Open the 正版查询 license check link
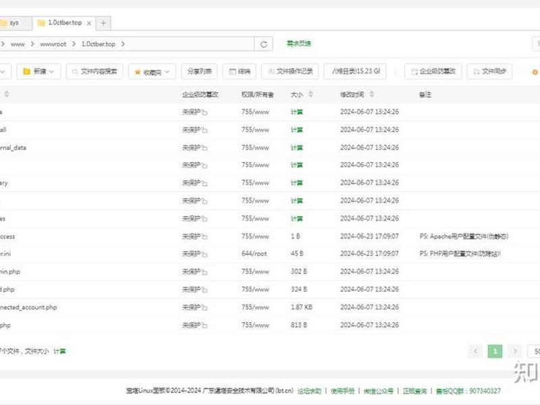The width and height of the screenshot is (540, 405). click(x=414, y=391)
